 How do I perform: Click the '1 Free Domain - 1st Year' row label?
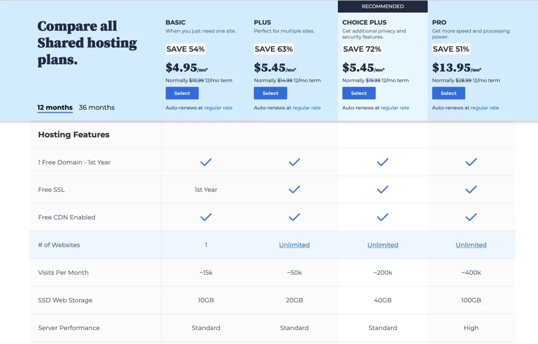pos(74,163)
